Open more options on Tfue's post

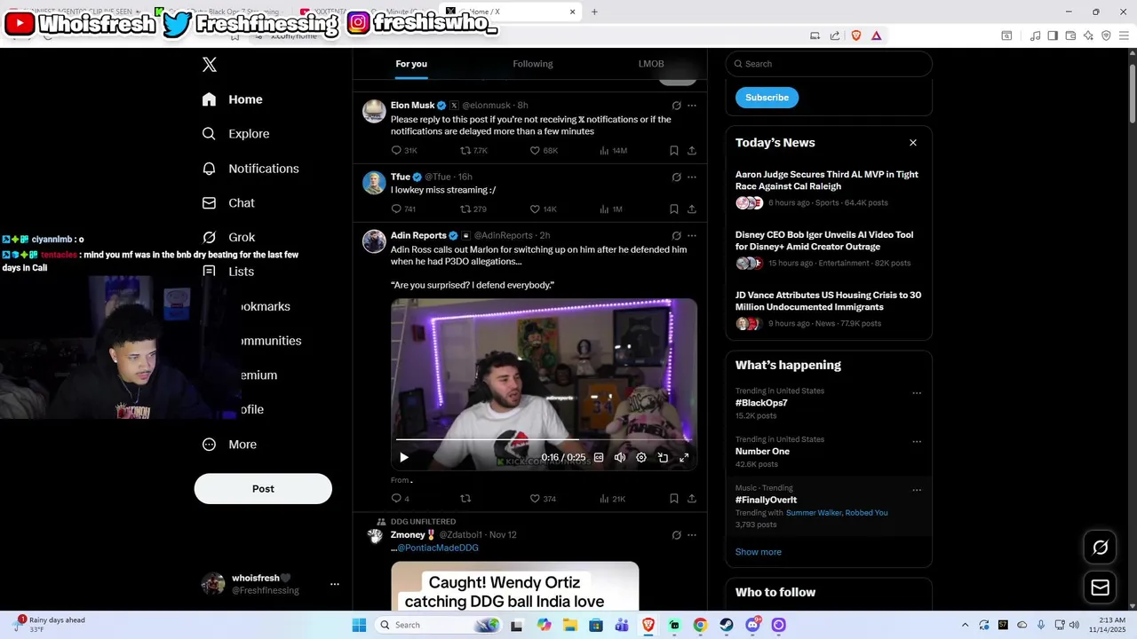[692, 177]
